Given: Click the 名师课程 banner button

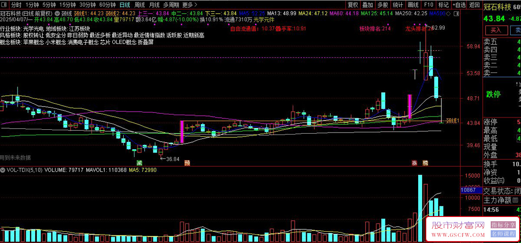Looking at the screenshot, I should [x=503, y=234].
